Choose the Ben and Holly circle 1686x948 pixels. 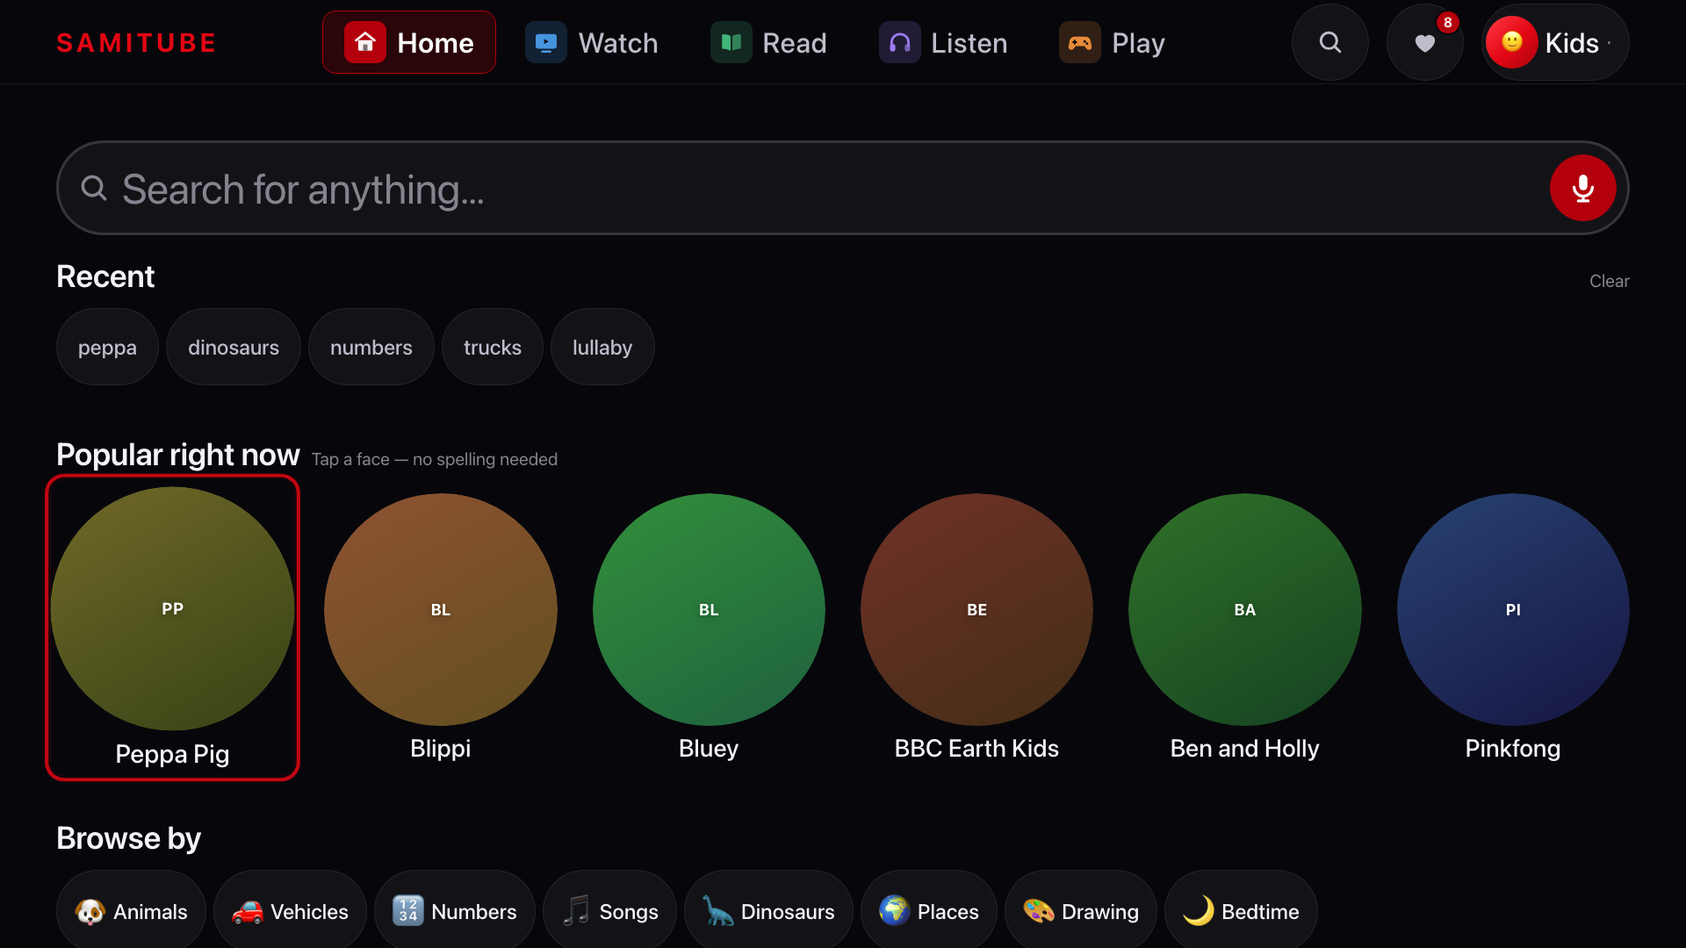[1245, 609]
